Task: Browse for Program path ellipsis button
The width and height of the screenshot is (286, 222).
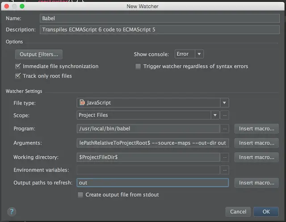Action: (x=225, y=129)
